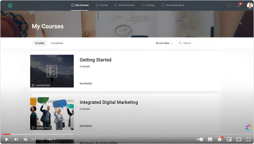The image size is (254, 144).
Task: Toggle subtitles closed captions
Action: (210, 139)
